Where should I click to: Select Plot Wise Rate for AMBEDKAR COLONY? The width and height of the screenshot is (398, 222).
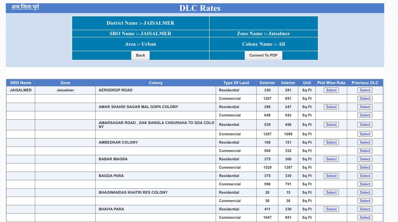pyautogui.click(x=331, y=143)
